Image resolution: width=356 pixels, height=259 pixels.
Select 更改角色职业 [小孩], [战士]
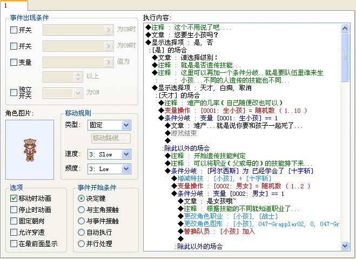[x=228, y=216]
